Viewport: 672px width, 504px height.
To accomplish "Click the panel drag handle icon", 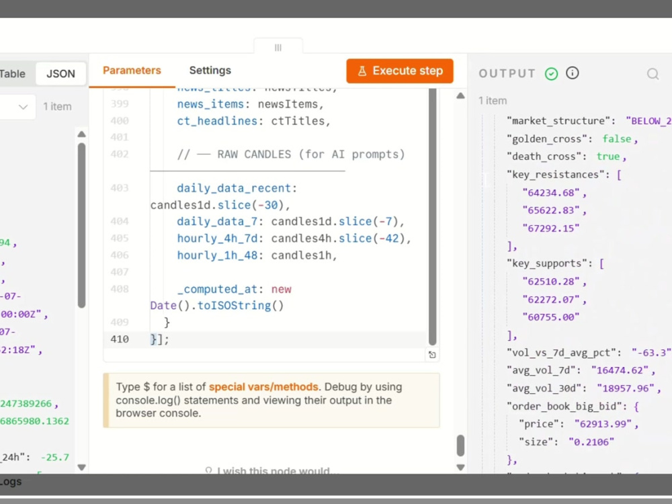I will [278, 48].
